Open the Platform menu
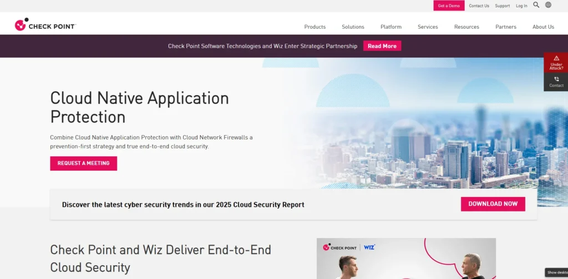This screenshot has height=279, width=568. point(391,27)
